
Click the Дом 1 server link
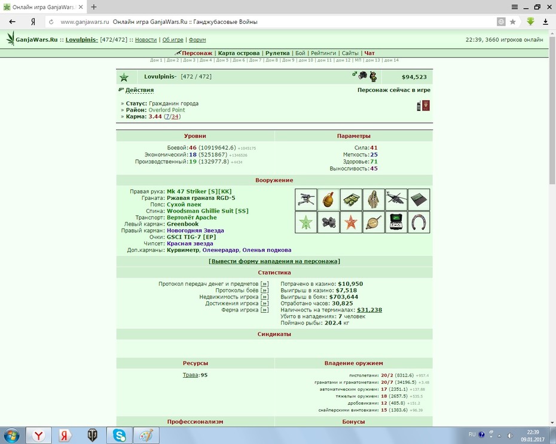(x=156, y=60)
